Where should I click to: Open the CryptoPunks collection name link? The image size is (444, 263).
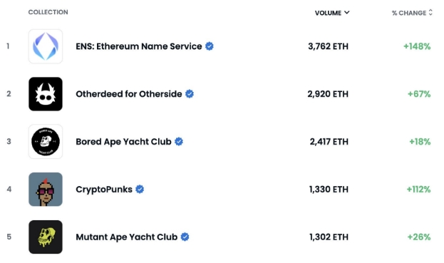(x=104, y=189)
